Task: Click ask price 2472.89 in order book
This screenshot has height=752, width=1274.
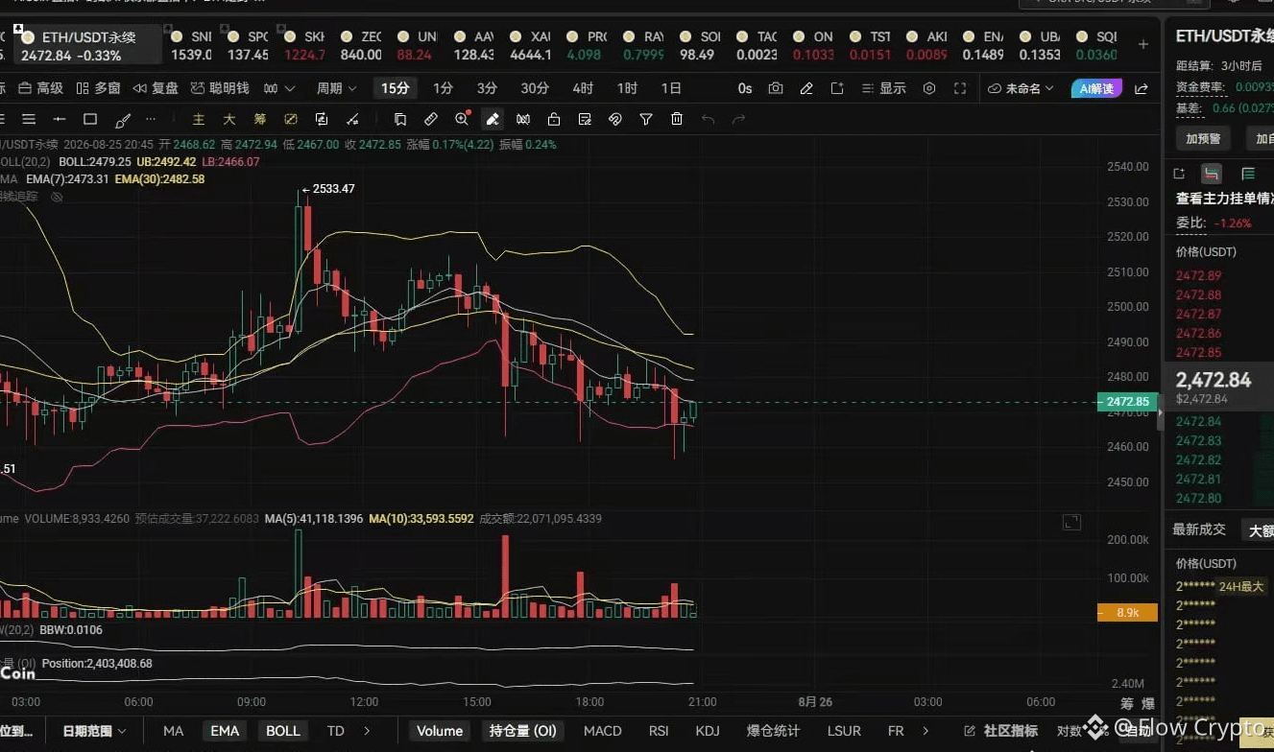Action: click(x=1199, y=276)
